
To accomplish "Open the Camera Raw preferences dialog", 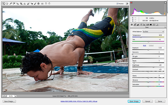I will point(42,4).
